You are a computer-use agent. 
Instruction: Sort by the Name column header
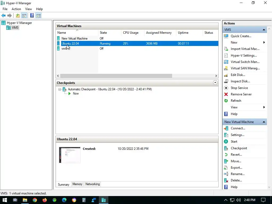click(77, 33)
